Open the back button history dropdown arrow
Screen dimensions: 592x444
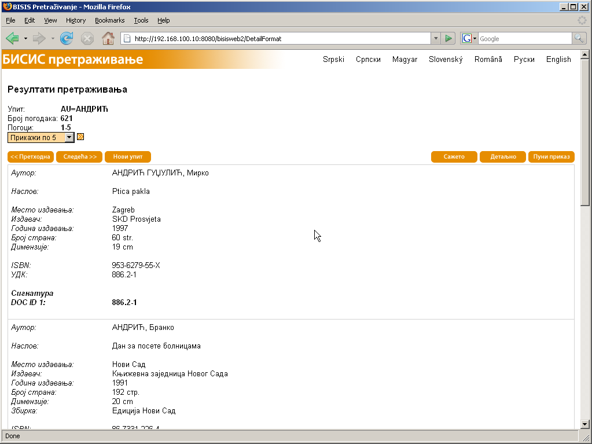25,38
